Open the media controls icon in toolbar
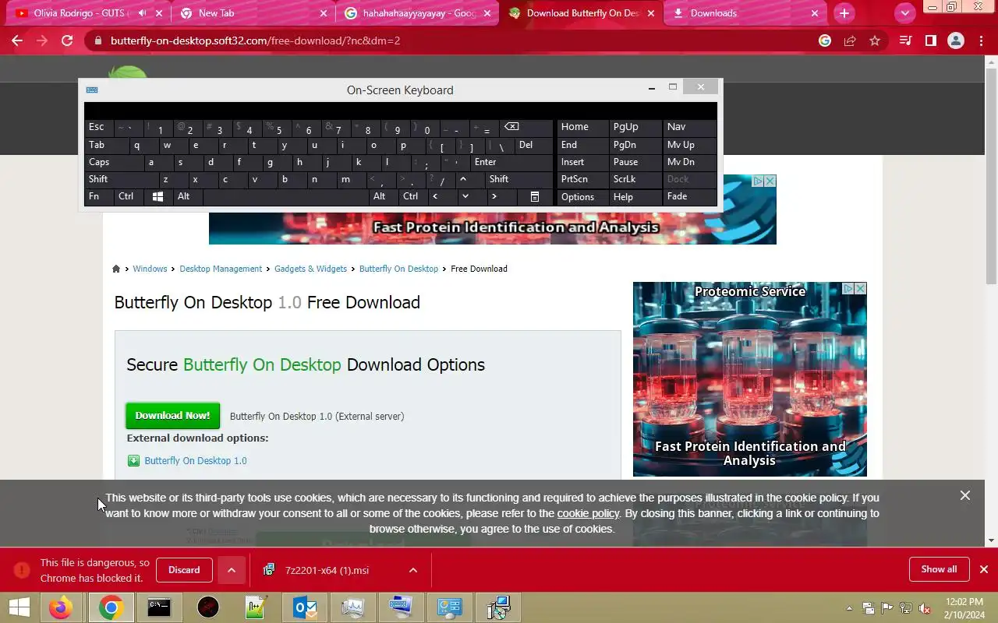Viewport: 998px width, 623px height. click(x=905, y=40)
